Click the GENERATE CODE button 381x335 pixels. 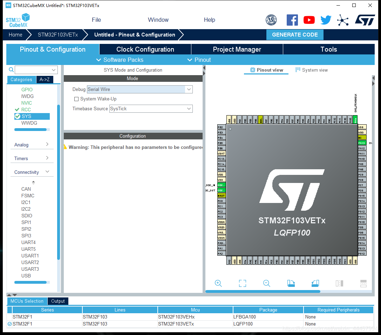[x=295, y=35]
